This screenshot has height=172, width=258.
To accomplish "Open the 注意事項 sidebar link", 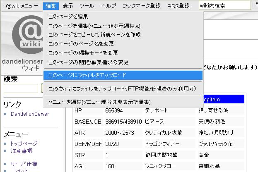I will pyautogui.click(x=21, y=151).
